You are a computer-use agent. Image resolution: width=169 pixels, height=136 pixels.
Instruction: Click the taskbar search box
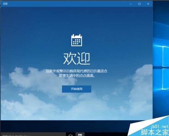[33, 135]
